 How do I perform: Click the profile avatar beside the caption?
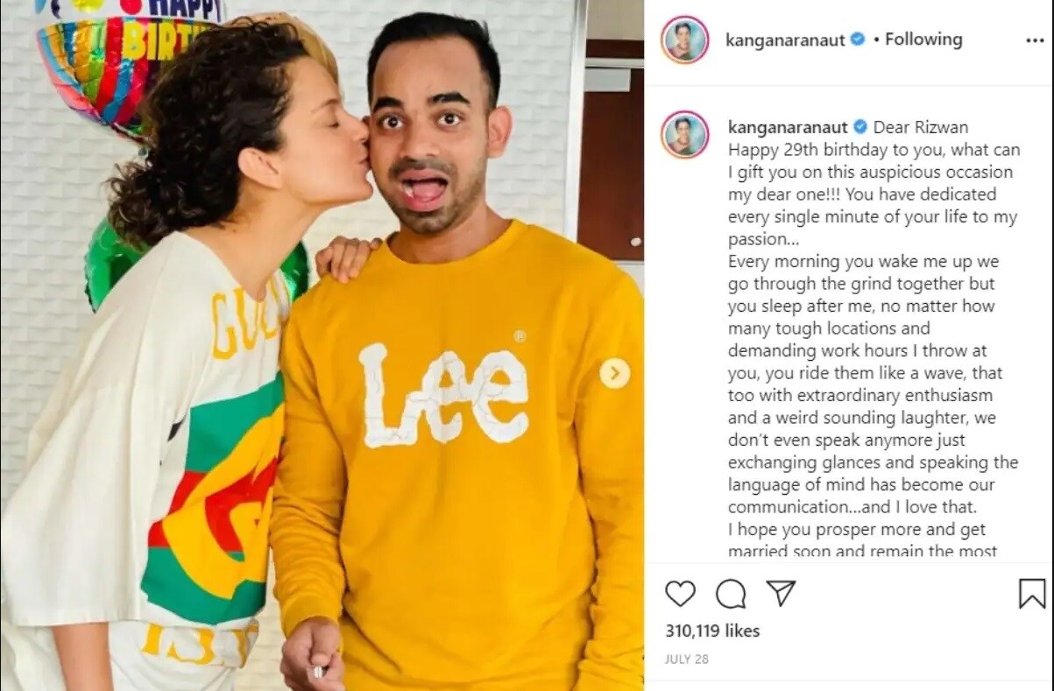click(x=684, y=134)
